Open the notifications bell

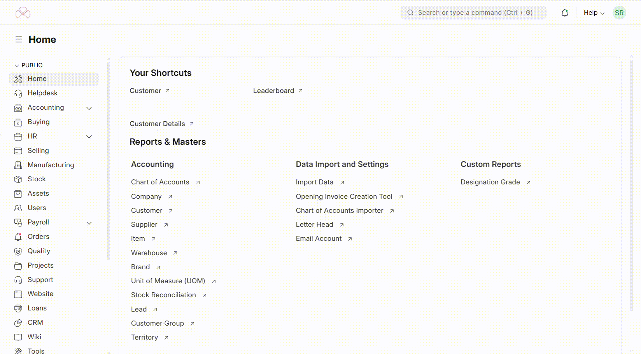point(565,13)
